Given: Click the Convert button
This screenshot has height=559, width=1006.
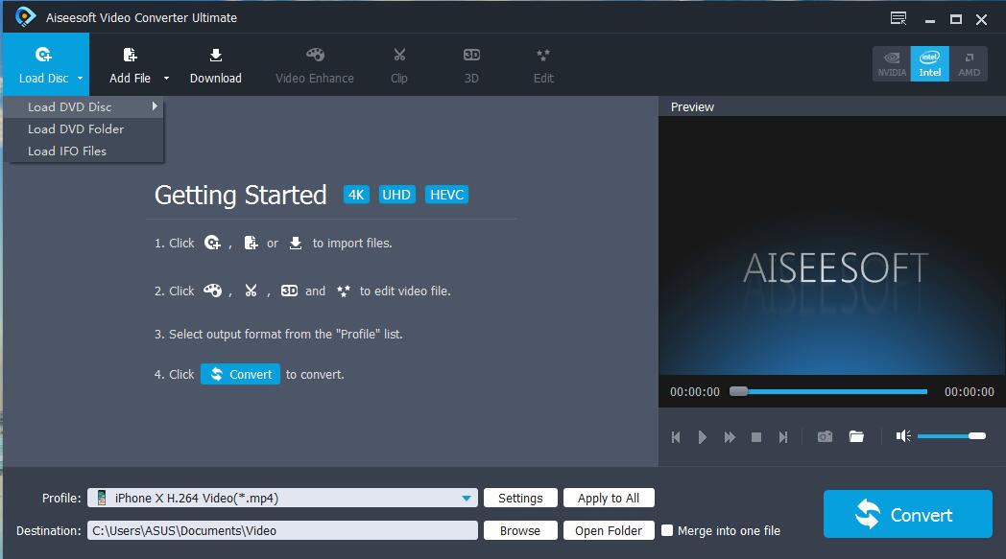Looking at the screenshot, I should [x=906, y=514].
